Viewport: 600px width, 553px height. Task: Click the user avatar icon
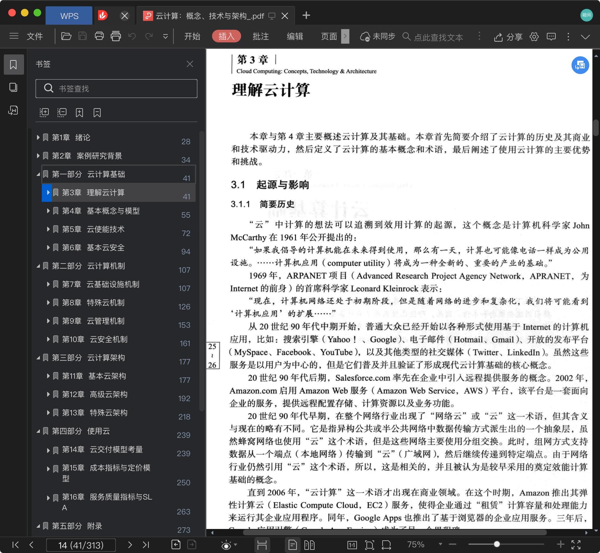tap(586, 15)
